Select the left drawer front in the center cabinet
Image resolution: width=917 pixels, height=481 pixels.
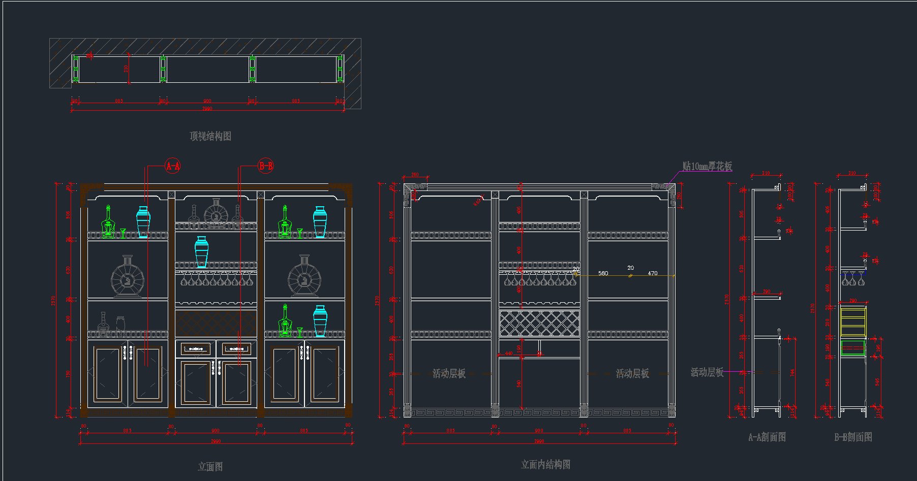tap(196, 349)
